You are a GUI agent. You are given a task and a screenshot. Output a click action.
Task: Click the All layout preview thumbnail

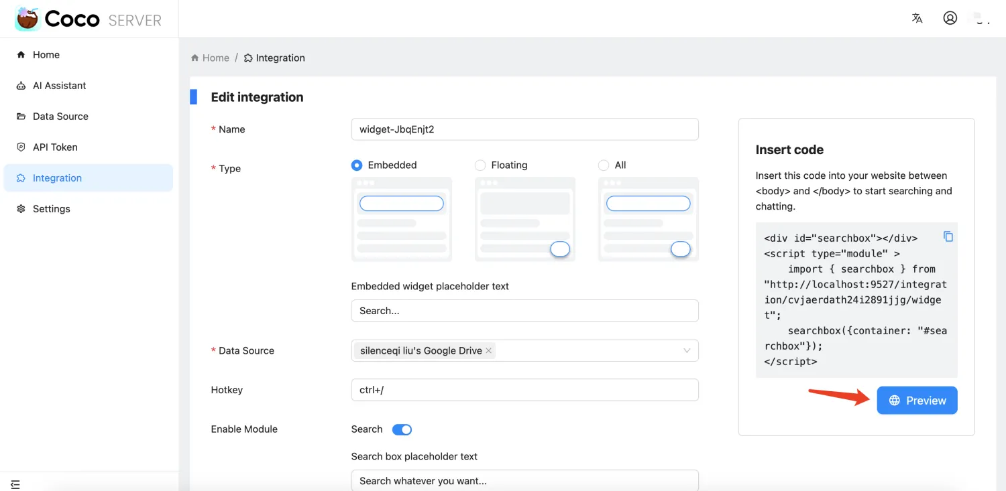649,219
